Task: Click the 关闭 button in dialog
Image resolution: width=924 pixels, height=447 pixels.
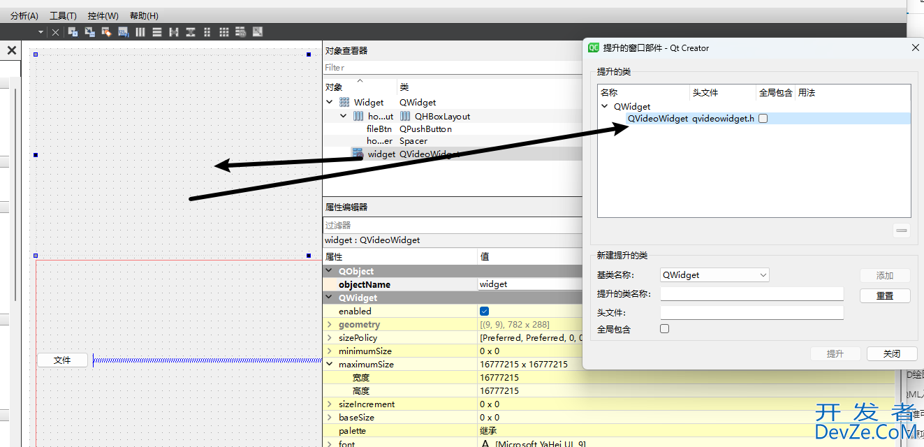Action: [x=892, y=354]
